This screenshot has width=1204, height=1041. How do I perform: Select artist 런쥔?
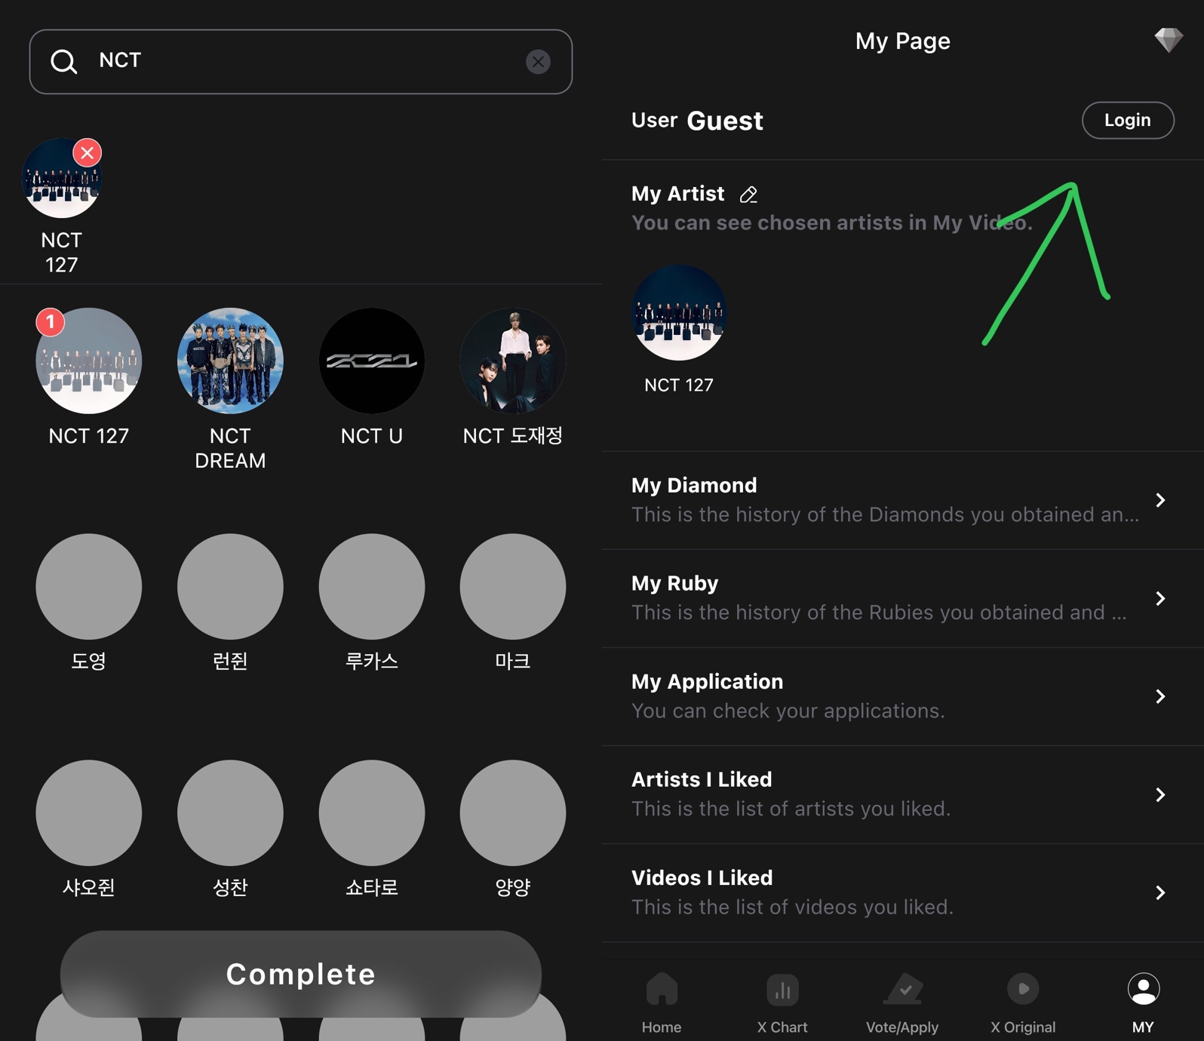[230, 587]
